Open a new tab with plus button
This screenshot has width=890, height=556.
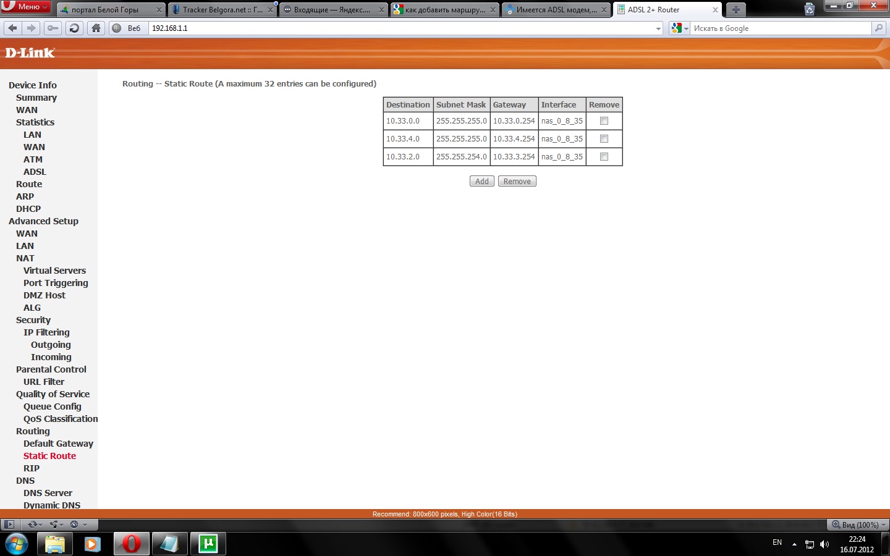coord(735,10)
